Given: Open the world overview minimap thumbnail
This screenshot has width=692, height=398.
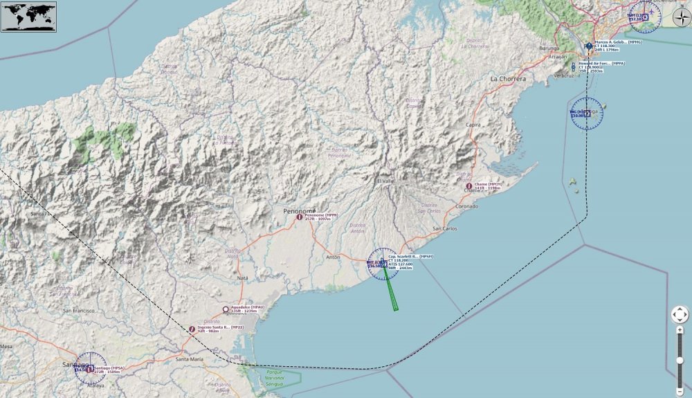Looking at the screenshot, I should point(28,17).
